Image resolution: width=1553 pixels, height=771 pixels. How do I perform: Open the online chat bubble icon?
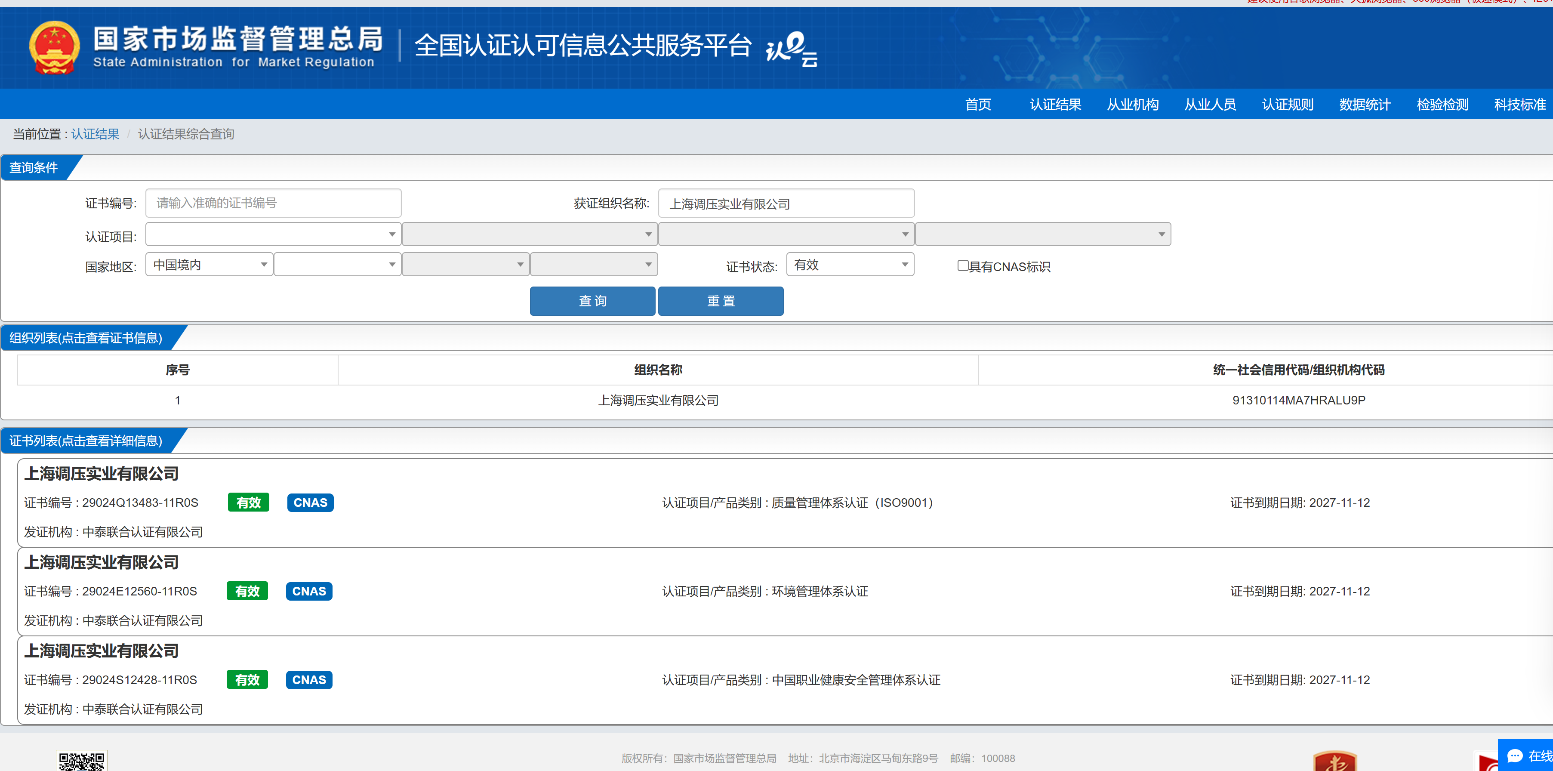click(x=1515, y=756)
